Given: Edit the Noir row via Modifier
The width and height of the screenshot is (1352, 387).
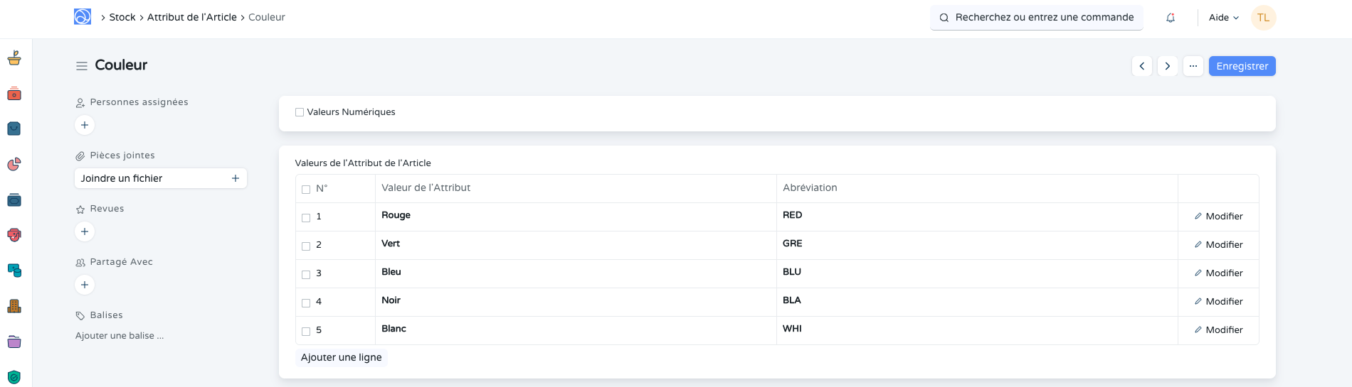Looking at the screenshot, I should 1218,302.
